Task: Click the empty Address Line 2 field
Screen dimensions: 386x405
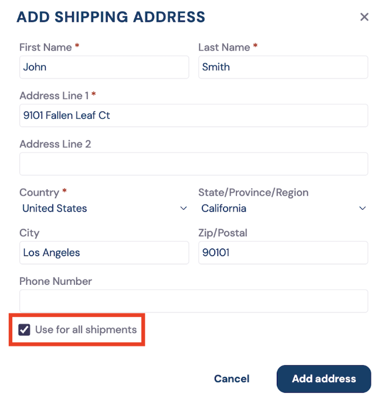Action: [x=194, y=164]
